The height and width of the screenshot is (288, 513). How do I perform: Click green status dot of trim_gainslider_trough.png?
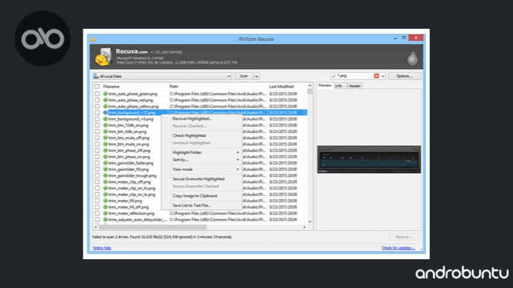[105, 175]
